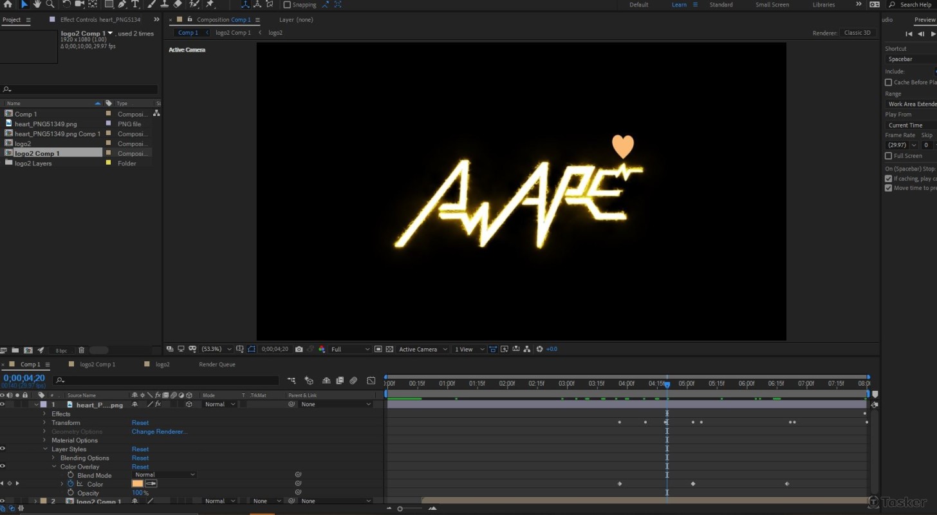Enable the Full Screen checkbox
This screenshot has height=515, width=937.
pos(888,156)
